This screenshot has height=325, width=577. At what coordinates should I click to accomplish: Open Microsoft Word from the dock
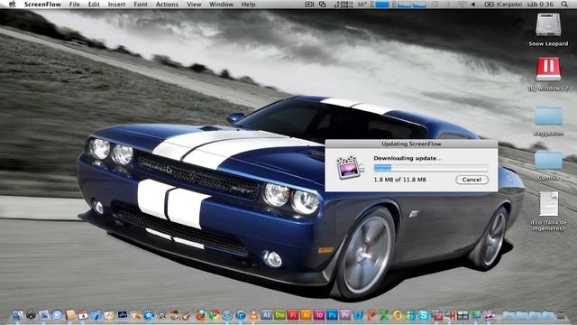358,315
